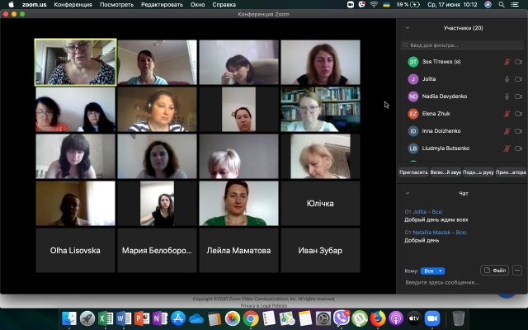Screen dimensions: 528x330
Task: Focus the participants filter field
Action: [462, 45]
